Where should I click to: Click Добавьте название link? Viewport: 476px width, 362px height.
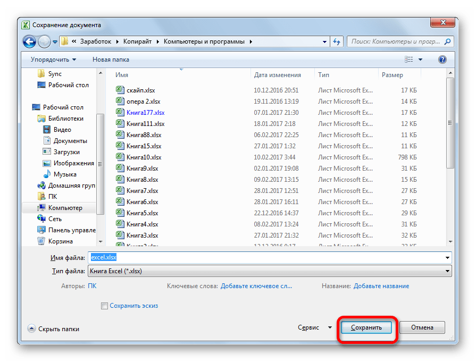(381, 286)
